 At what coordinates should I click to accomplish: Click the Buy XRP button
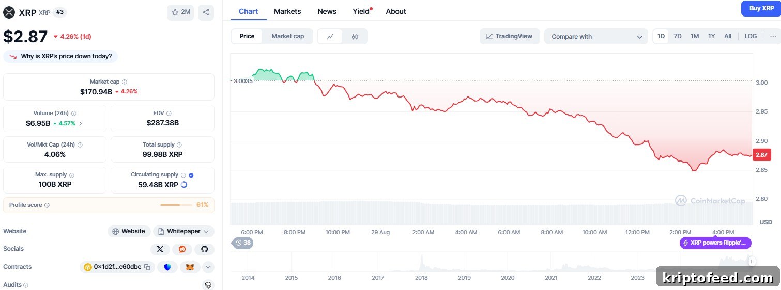761,8
